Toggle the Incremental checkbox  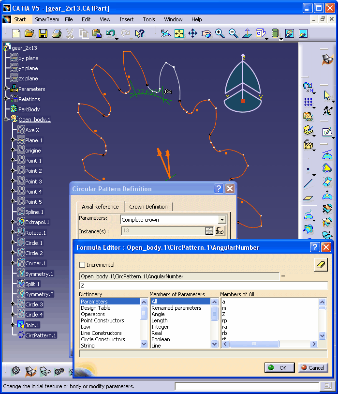[x=82, y=265]
